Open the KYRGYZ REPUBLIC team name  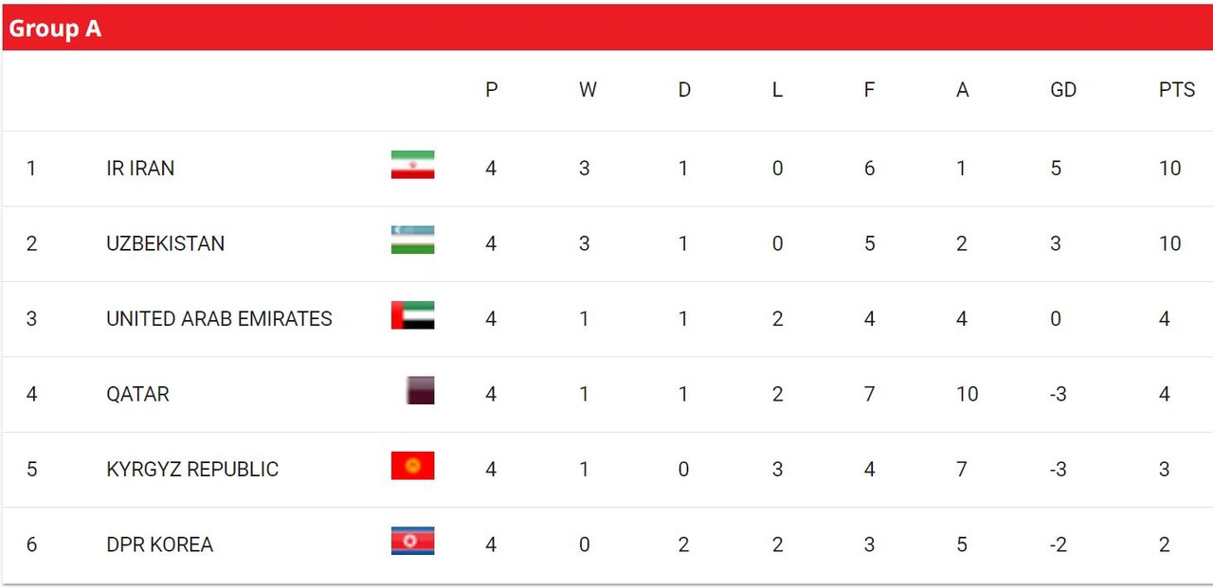192,470
